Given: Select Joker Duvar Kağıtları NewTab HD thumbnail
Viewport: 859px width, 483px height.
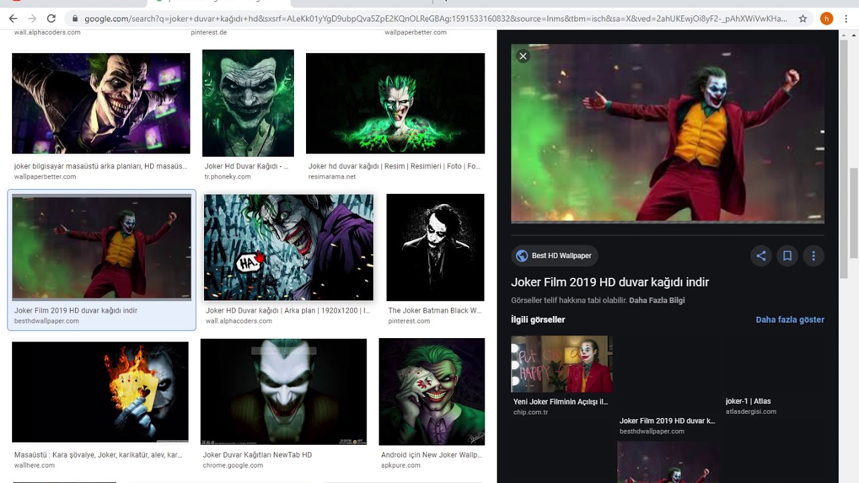Looking at the screenshot, I should (283, 392).
